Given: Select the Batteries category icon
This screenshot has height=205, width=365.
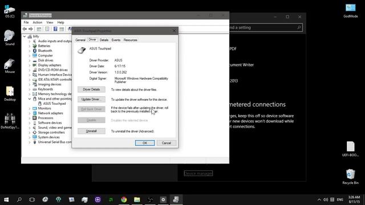Looking at the screenshot, I should (35, 46).
